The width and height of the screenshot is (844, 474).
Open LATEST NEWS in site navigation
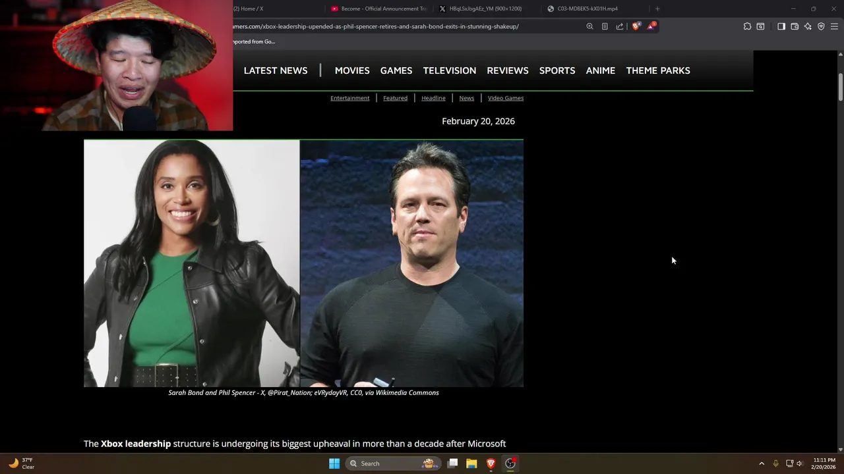pyautogui.click(x=276, y=70)
